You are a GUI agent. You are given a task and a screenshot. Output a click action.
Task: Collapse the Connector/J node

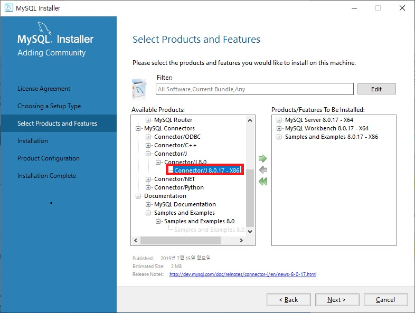click(148, 154)
